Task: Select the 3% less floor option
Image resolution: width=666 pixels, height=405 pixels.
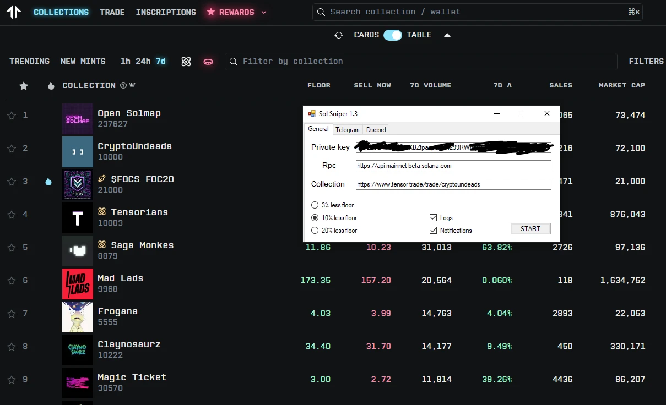Action: pyautogui.click(x=315, y=205)
